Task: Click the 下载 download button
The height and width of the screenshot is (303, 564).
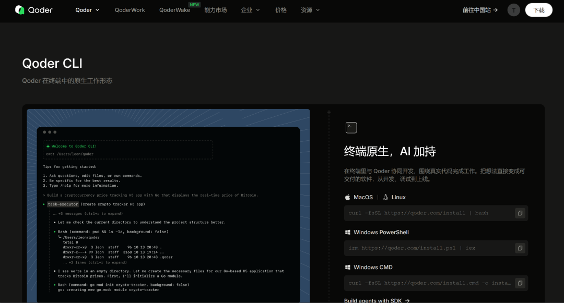Action: pyautogui.click(x=538, y=10)
